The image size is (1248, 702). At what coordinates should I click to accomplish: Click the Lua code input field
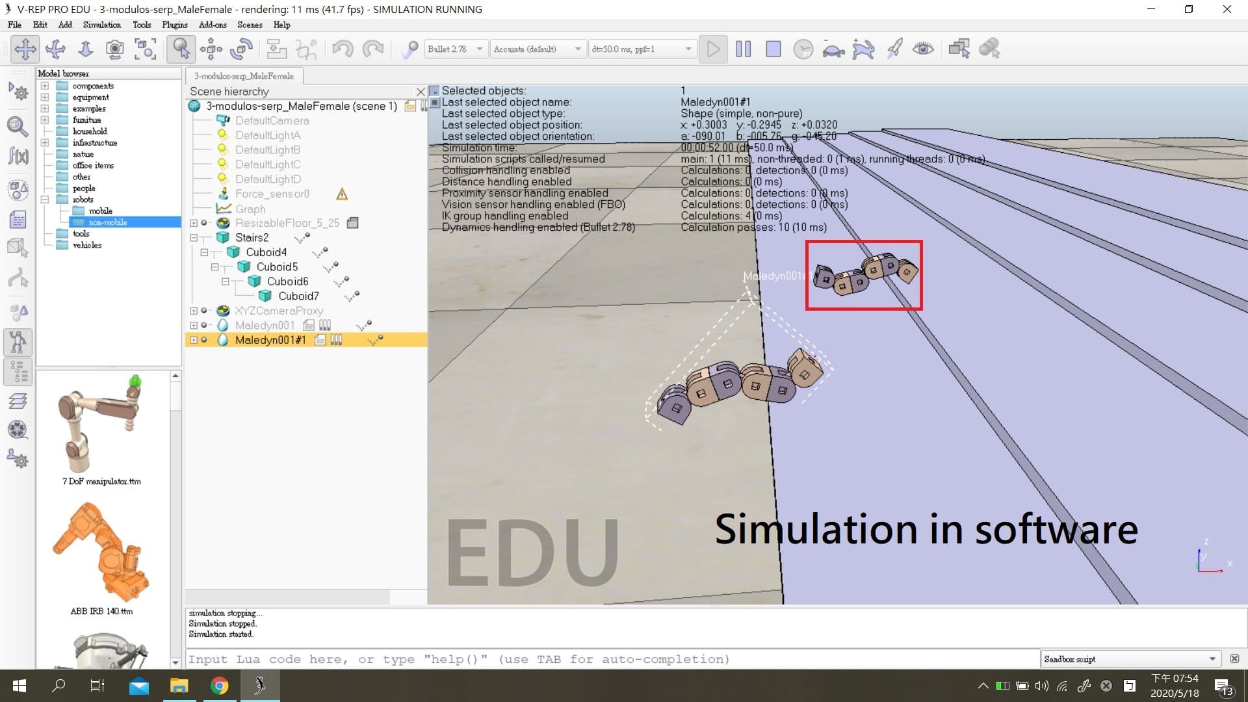tap(612, 659)
